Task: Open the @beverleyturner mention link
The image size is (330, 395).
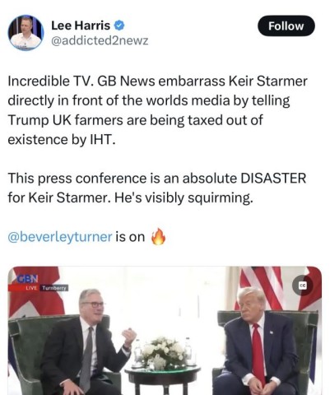Action: 60,236
